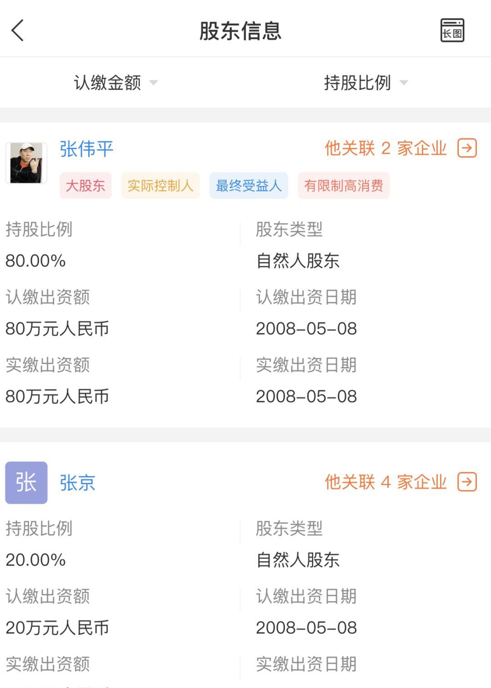491x688 pixels.
Task: View 他关联 4 家企业 for 张京
Action: (x=386, y=482)
